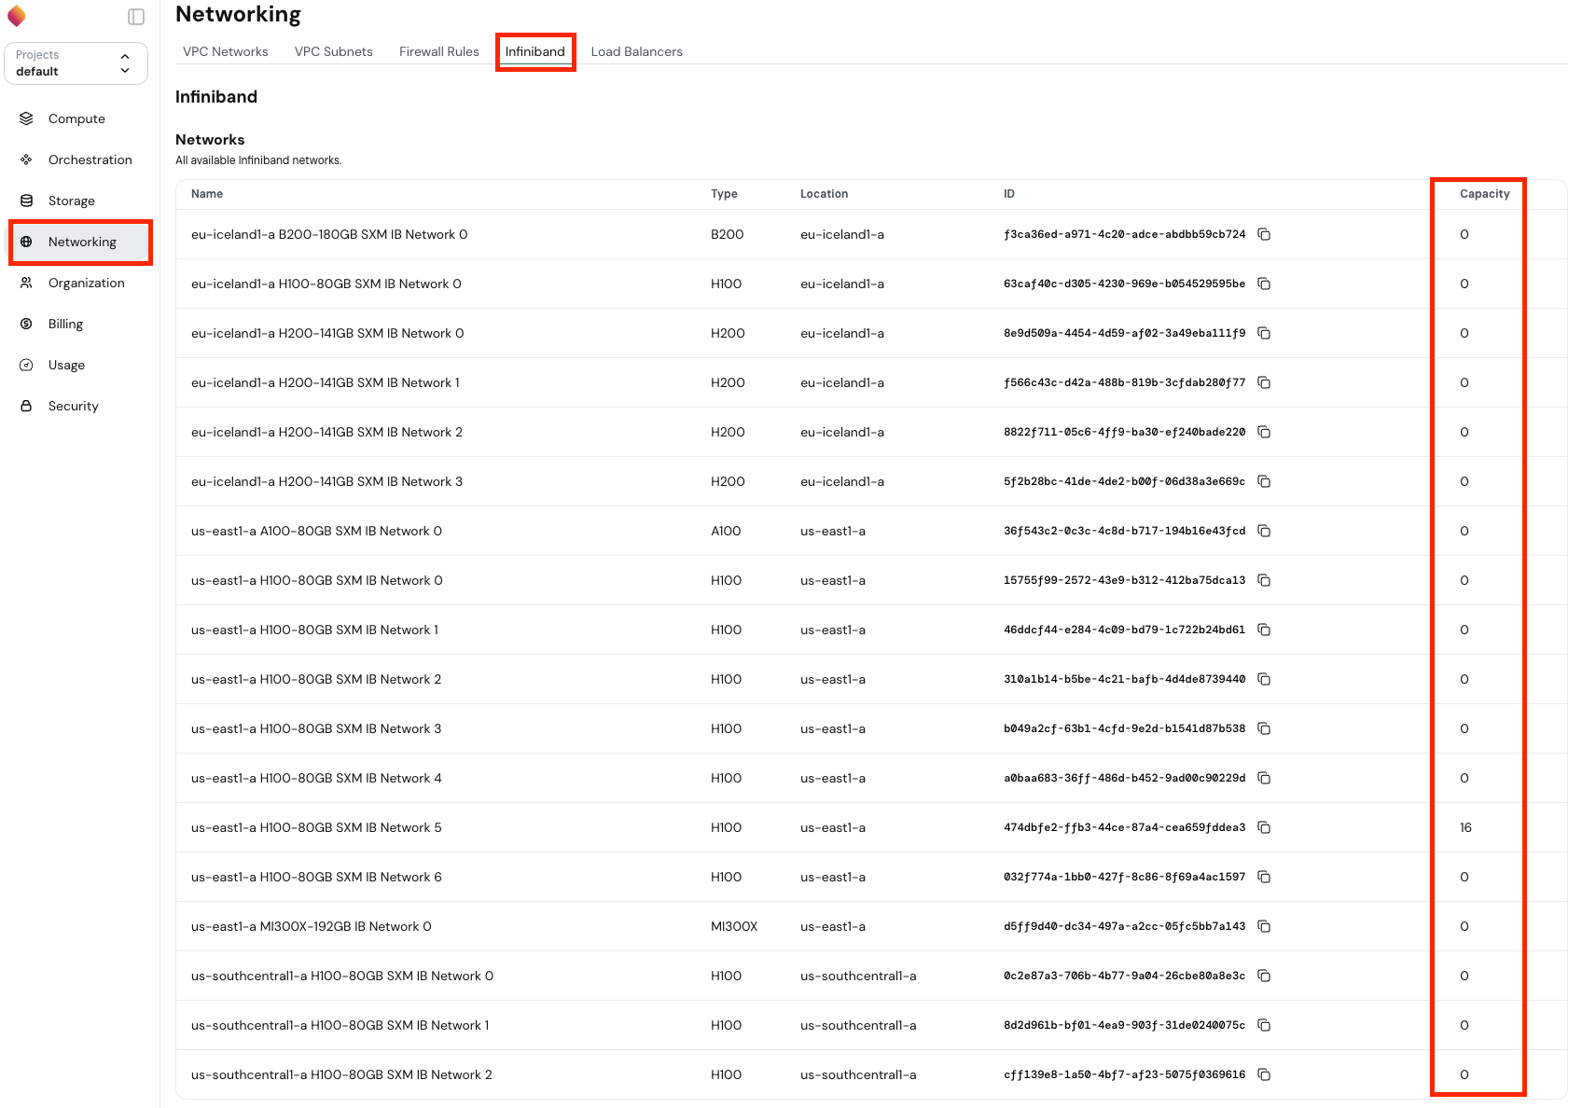Copy ID for eu-iceland1-a B200 Network 0
Screen dimensions: 1582x1108
click(1264, 234)
